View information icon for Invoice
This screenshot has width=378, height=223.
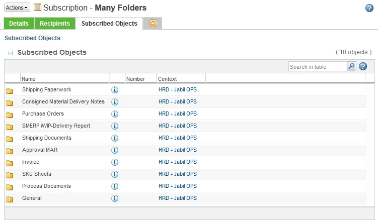click(115, 162)
